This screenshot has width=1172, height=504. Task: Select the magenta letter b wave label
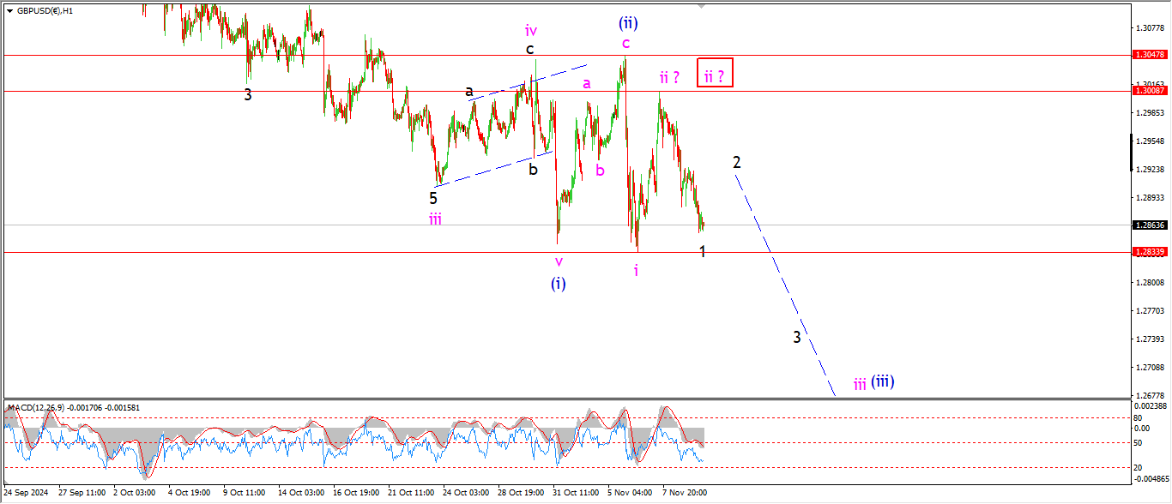coord(600,170)
